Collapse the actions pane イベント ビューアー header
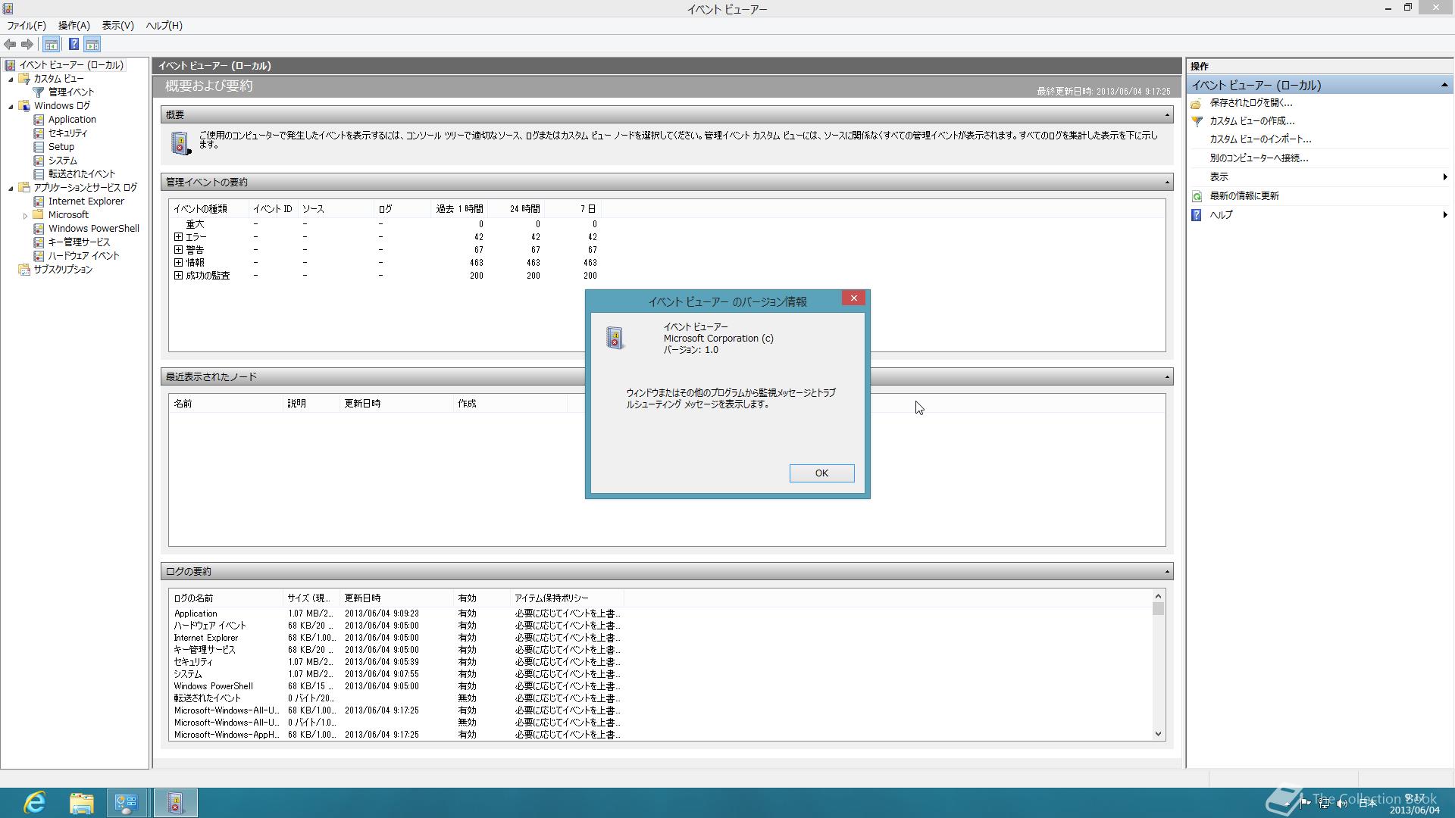Viewport: 1455px width, 818px height. tap(1444, 86)
